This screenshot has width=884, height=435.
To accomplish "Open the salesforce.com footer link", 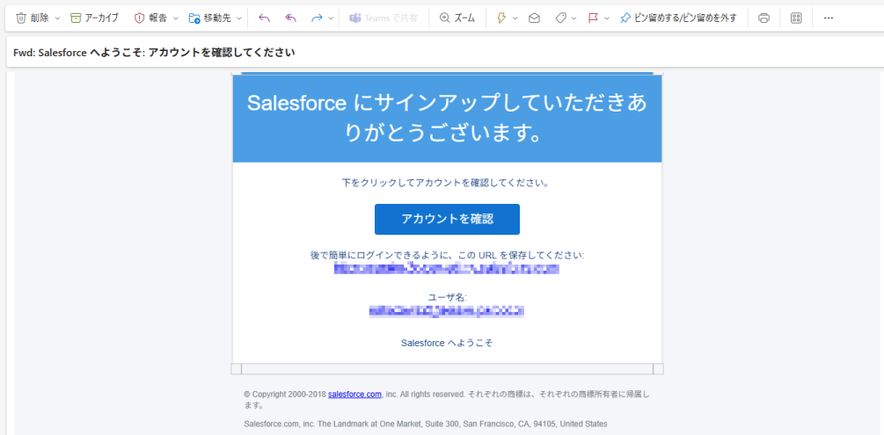I will (354, 395).
